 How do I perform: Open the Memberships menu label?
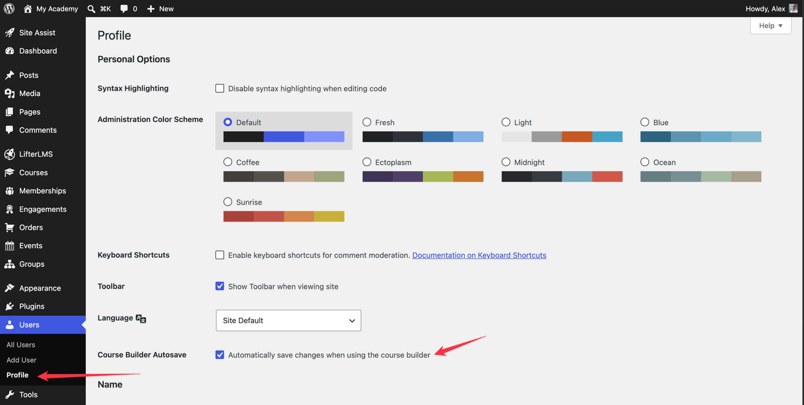click(x=43, y=191)
